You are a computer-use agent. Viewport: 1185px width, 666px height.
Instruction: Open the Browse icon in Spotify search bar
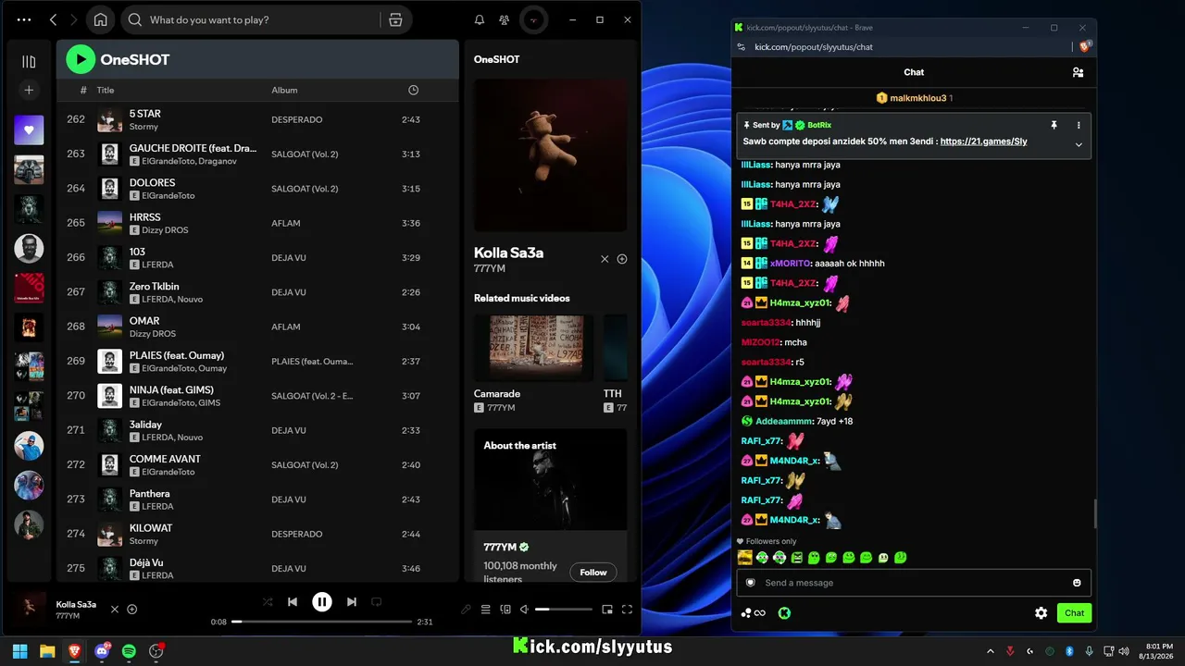395,19
